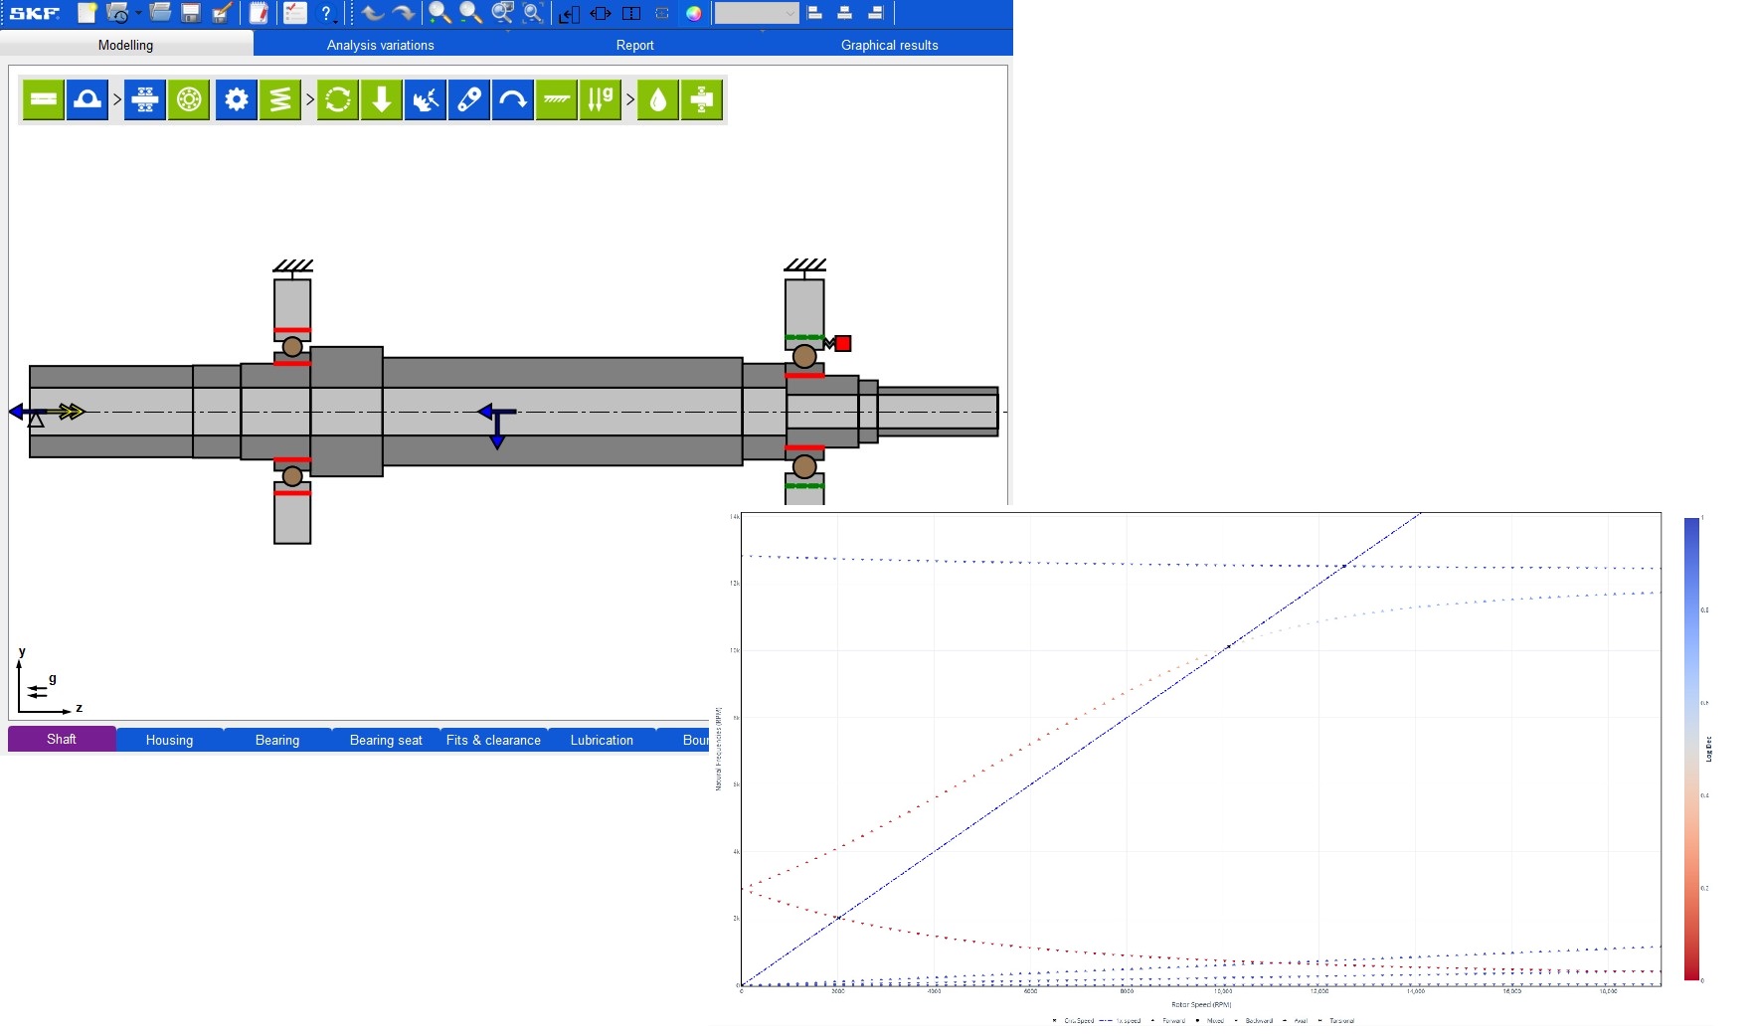Toggle Backward series in chart legend
1755x1036 pixels.
click(1258, 1020)
